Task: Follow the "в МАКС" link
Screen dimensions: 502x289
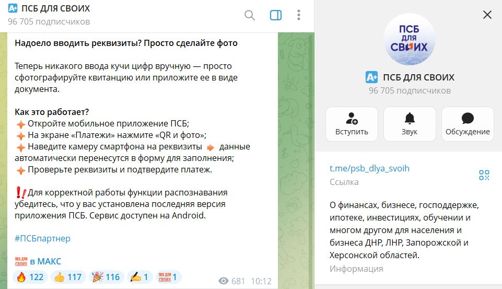Action: pos(45,261)
